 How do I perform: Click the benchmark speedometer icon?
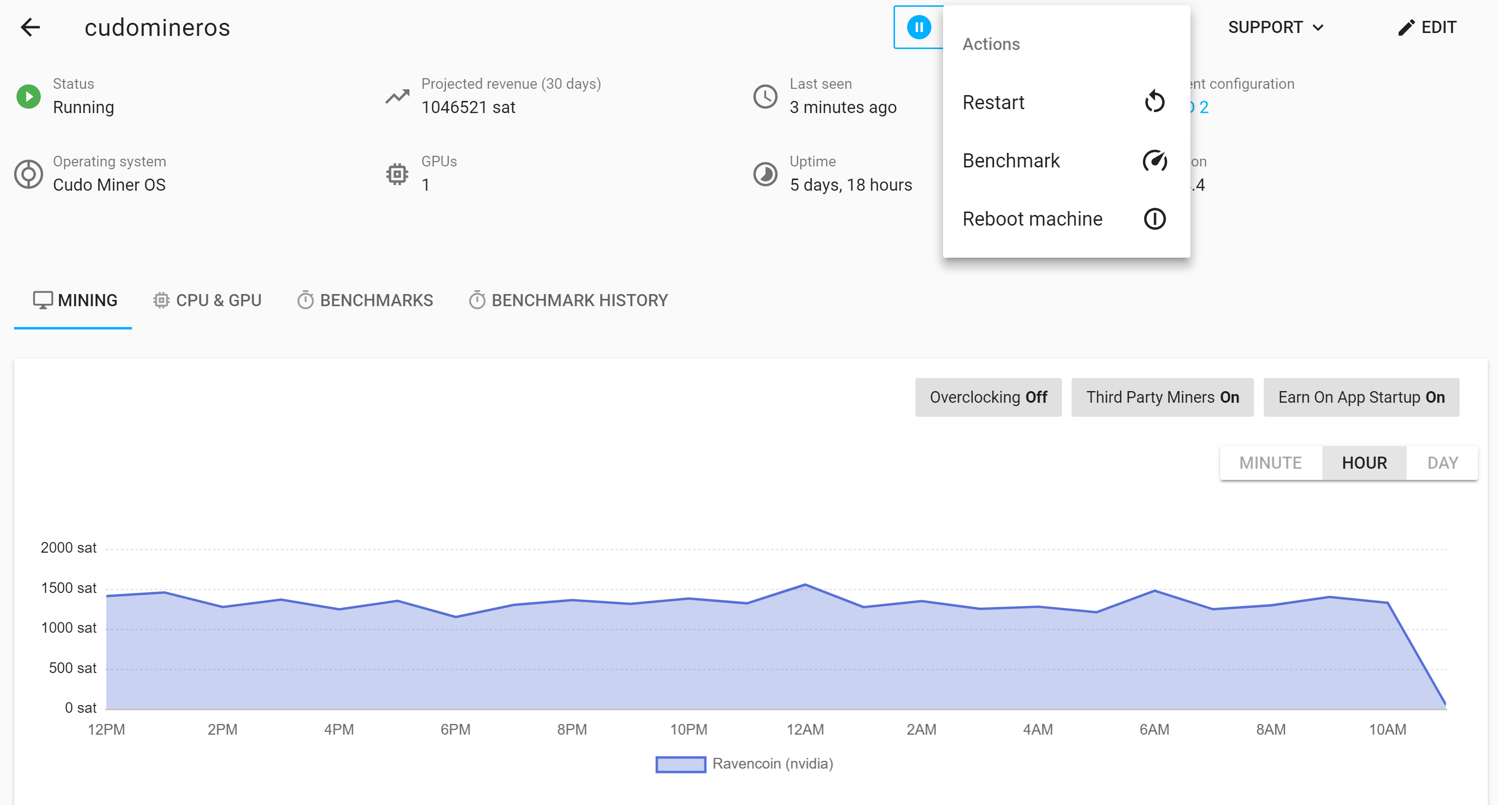point(1155,161)
